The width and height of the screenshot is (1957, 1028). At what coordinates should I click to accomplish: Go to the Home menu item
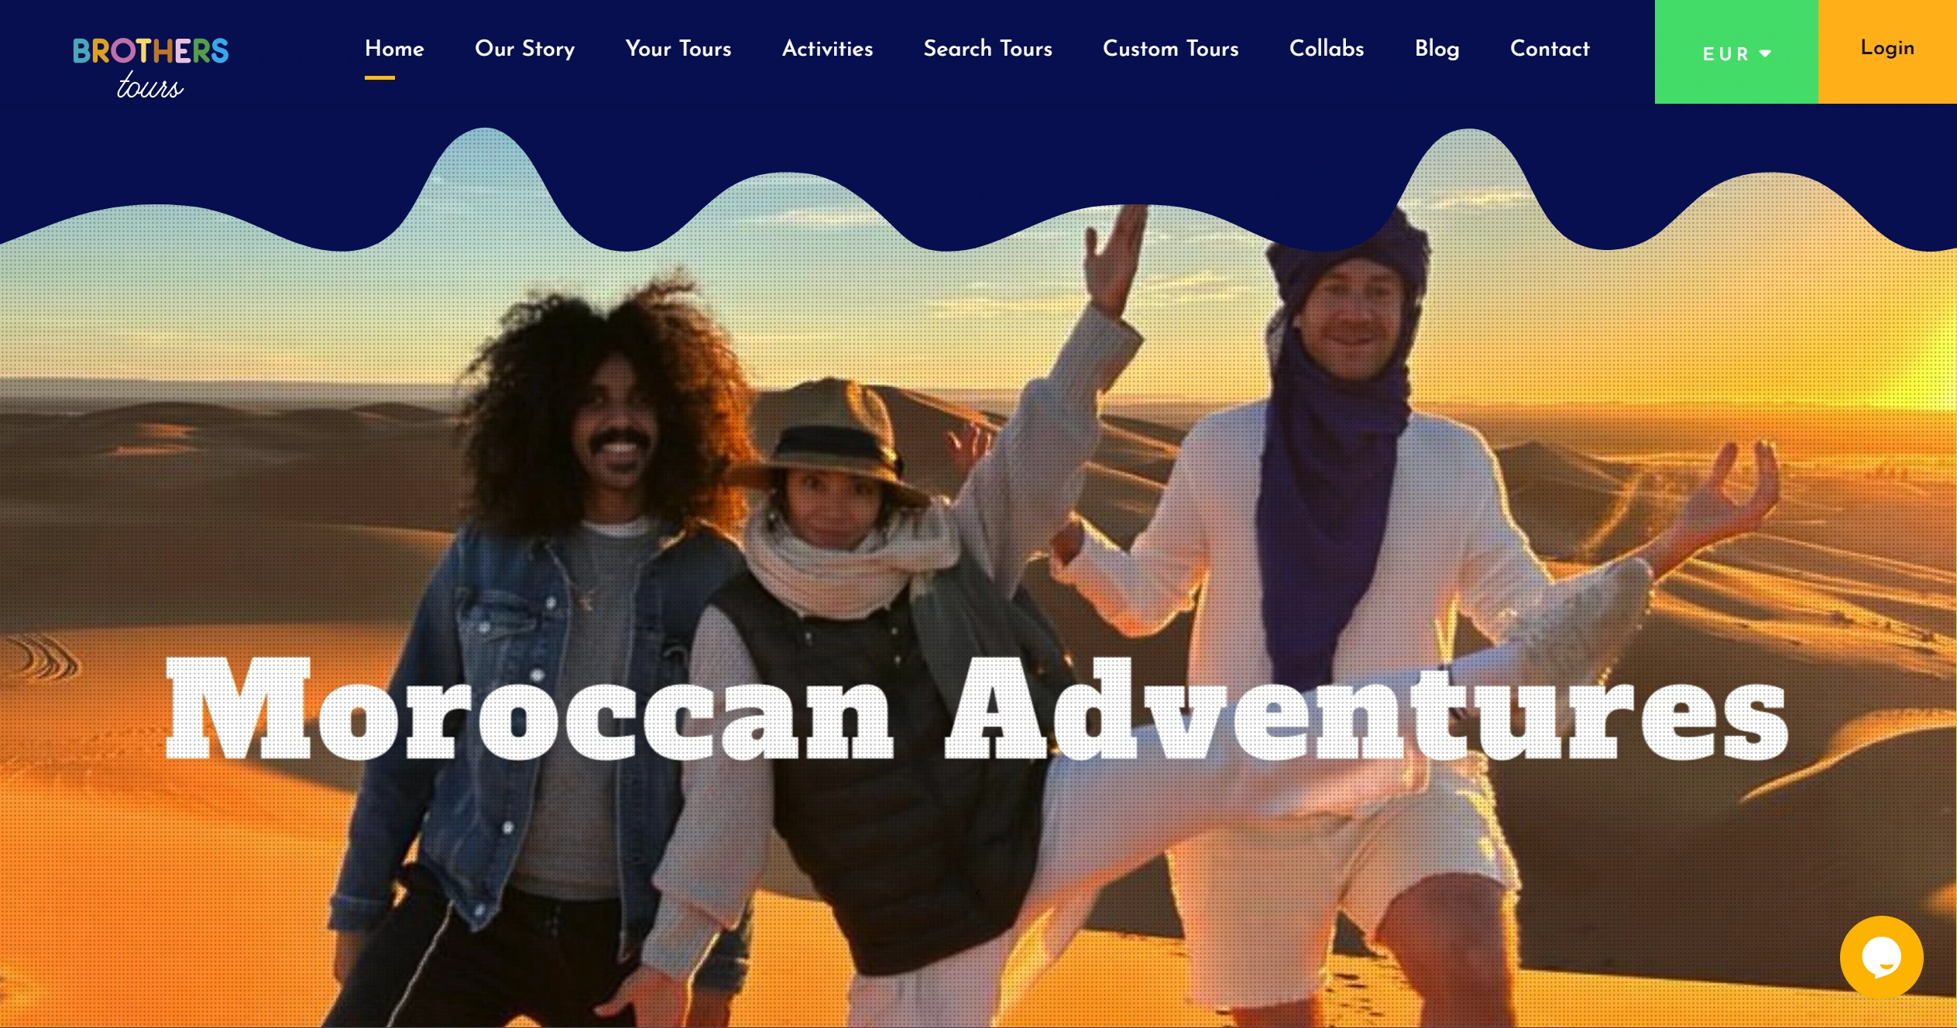pos(394,49)
